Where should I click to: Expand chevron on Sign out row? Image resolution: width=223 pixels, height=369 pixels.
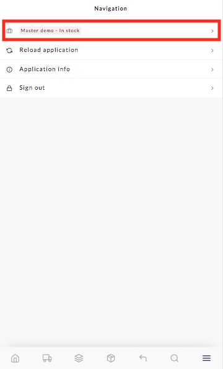pos(212,88)
